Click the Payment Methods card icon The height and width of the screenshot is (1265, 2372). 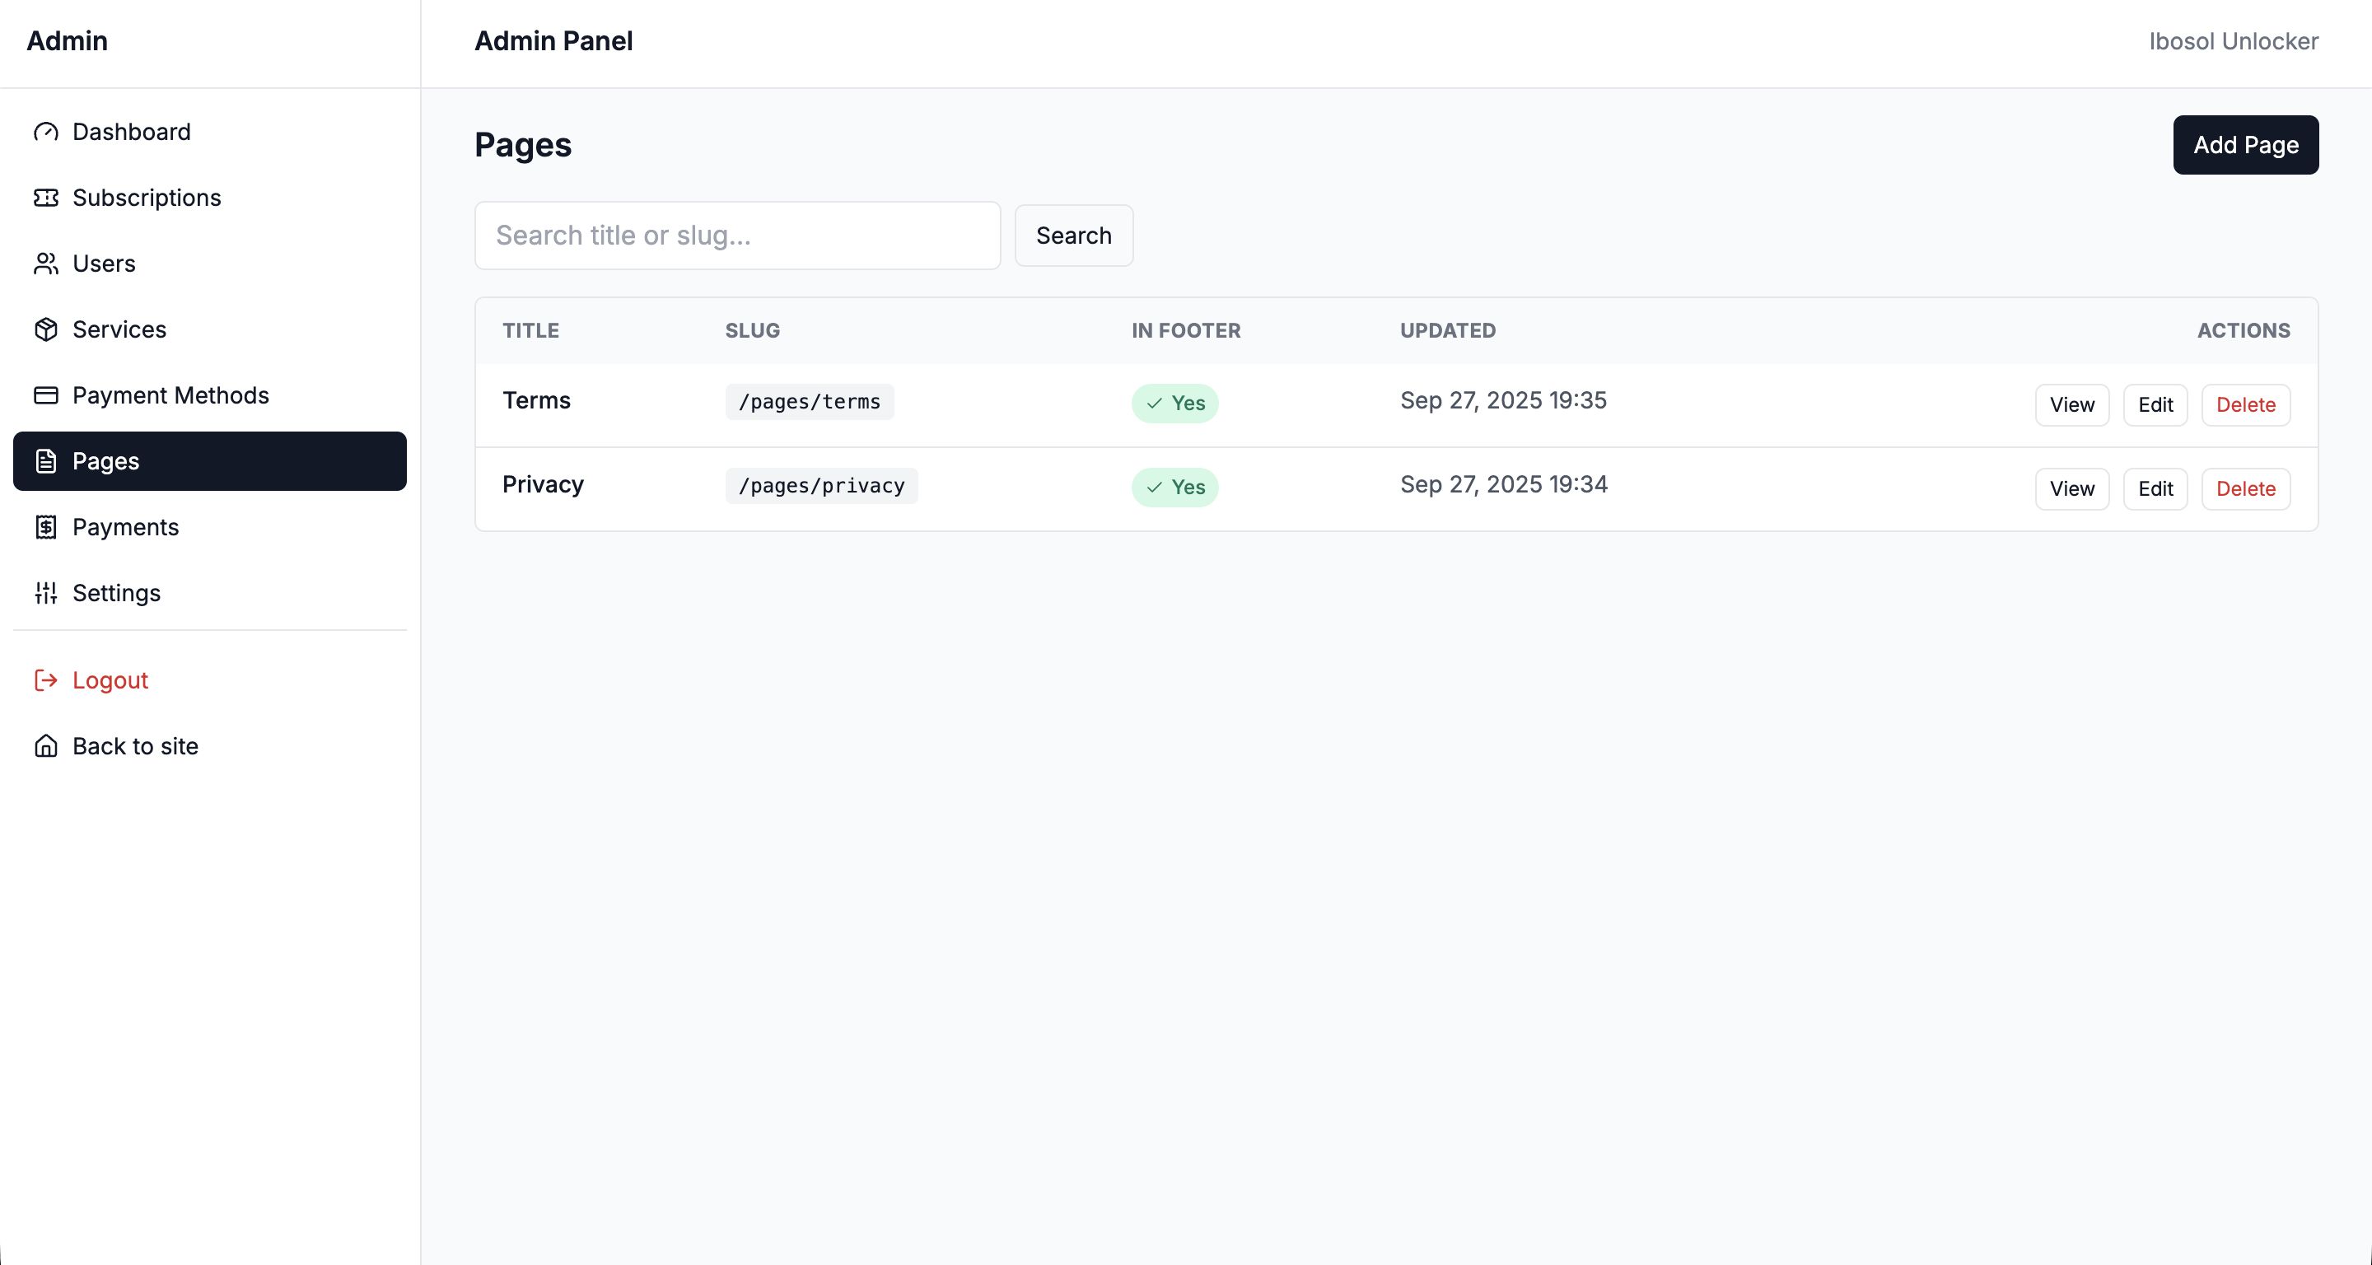pos(46,395)
